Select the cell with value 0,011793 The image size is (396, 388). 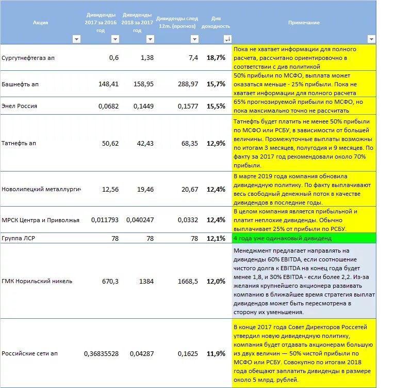pyautogui.click(x=101, y=220)
